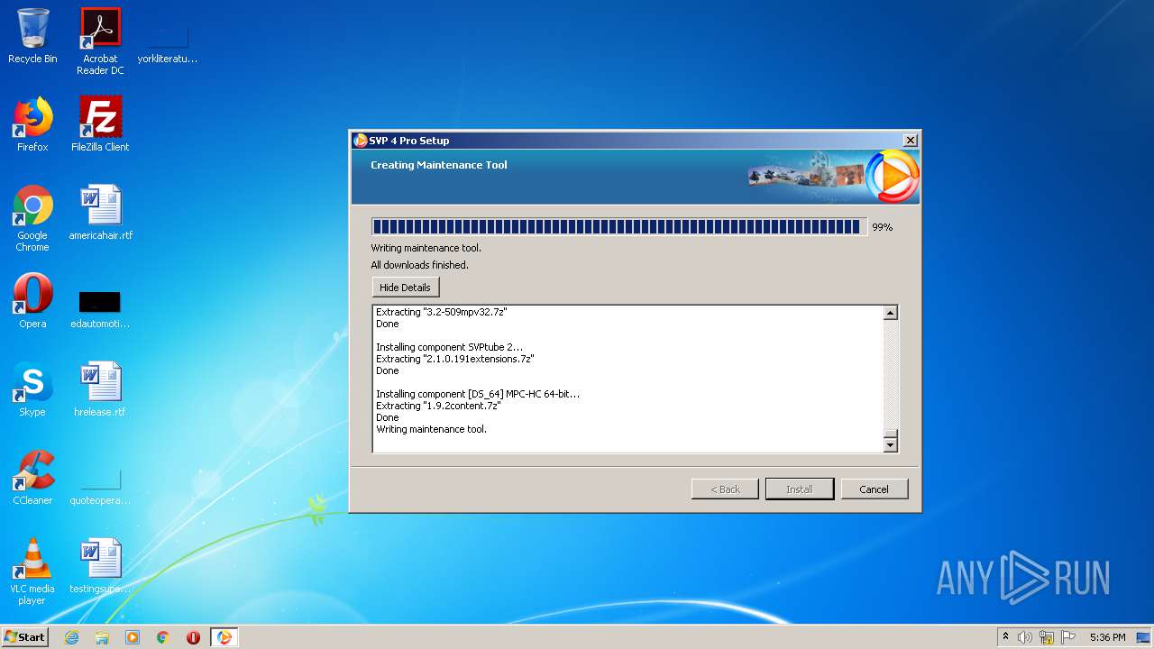
Task: Click log line 'Extracting "1.9.2content.7z"'
Action: tap(438, 406)
